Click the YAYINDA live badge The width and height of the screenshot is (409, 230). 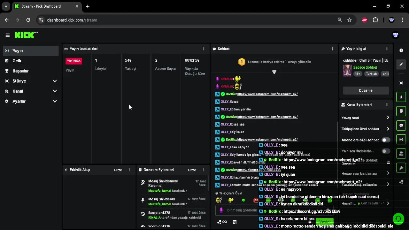click(x=74, y=61)
